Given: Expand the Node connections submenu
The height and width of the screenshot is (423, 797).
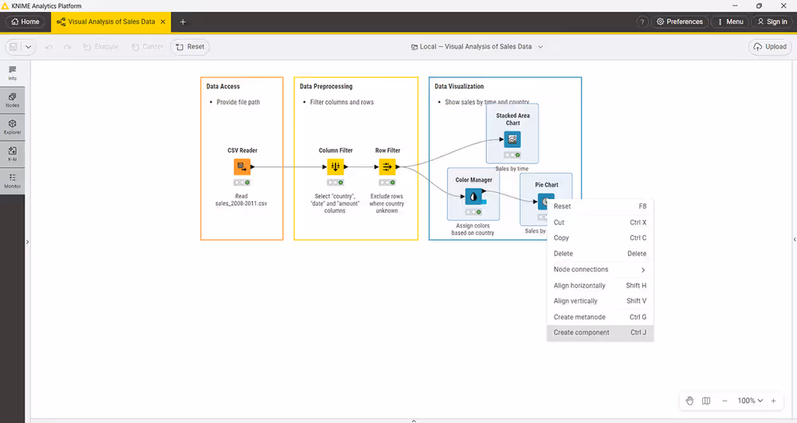Looking at the screenshot, I should (x=599, y=269).
